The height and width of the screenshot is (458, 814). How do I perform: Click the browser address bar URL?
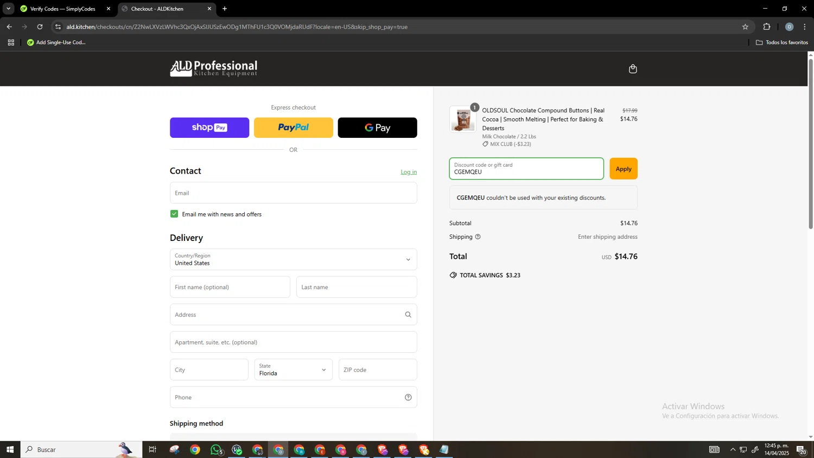[x=237, y=27]
